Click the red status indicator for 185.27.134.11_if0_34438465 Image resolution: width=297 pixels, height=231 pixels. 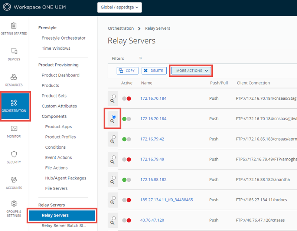click(x=129, y=200)
